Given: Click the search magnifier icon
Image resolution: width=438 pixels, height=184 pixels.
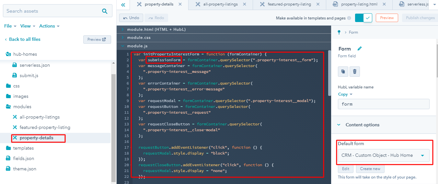Looking at the screenshot, I should [105, 11].
